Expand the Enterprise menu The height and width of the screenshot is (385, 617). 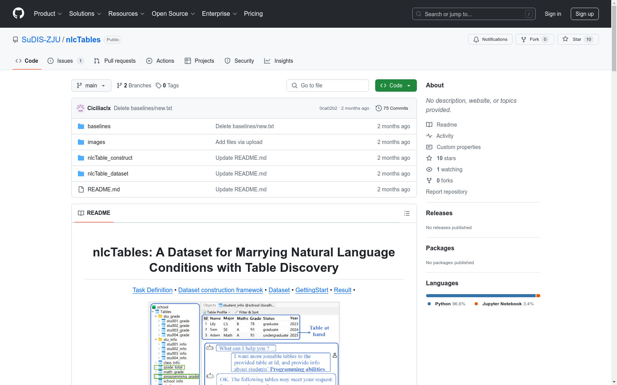(220, 13)
